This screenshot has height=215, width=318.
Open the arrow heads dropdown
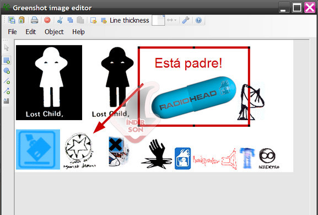(x=171, y=20)
